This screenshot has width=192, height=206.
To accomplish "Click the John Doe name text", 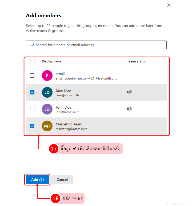I will pos(63,107).
